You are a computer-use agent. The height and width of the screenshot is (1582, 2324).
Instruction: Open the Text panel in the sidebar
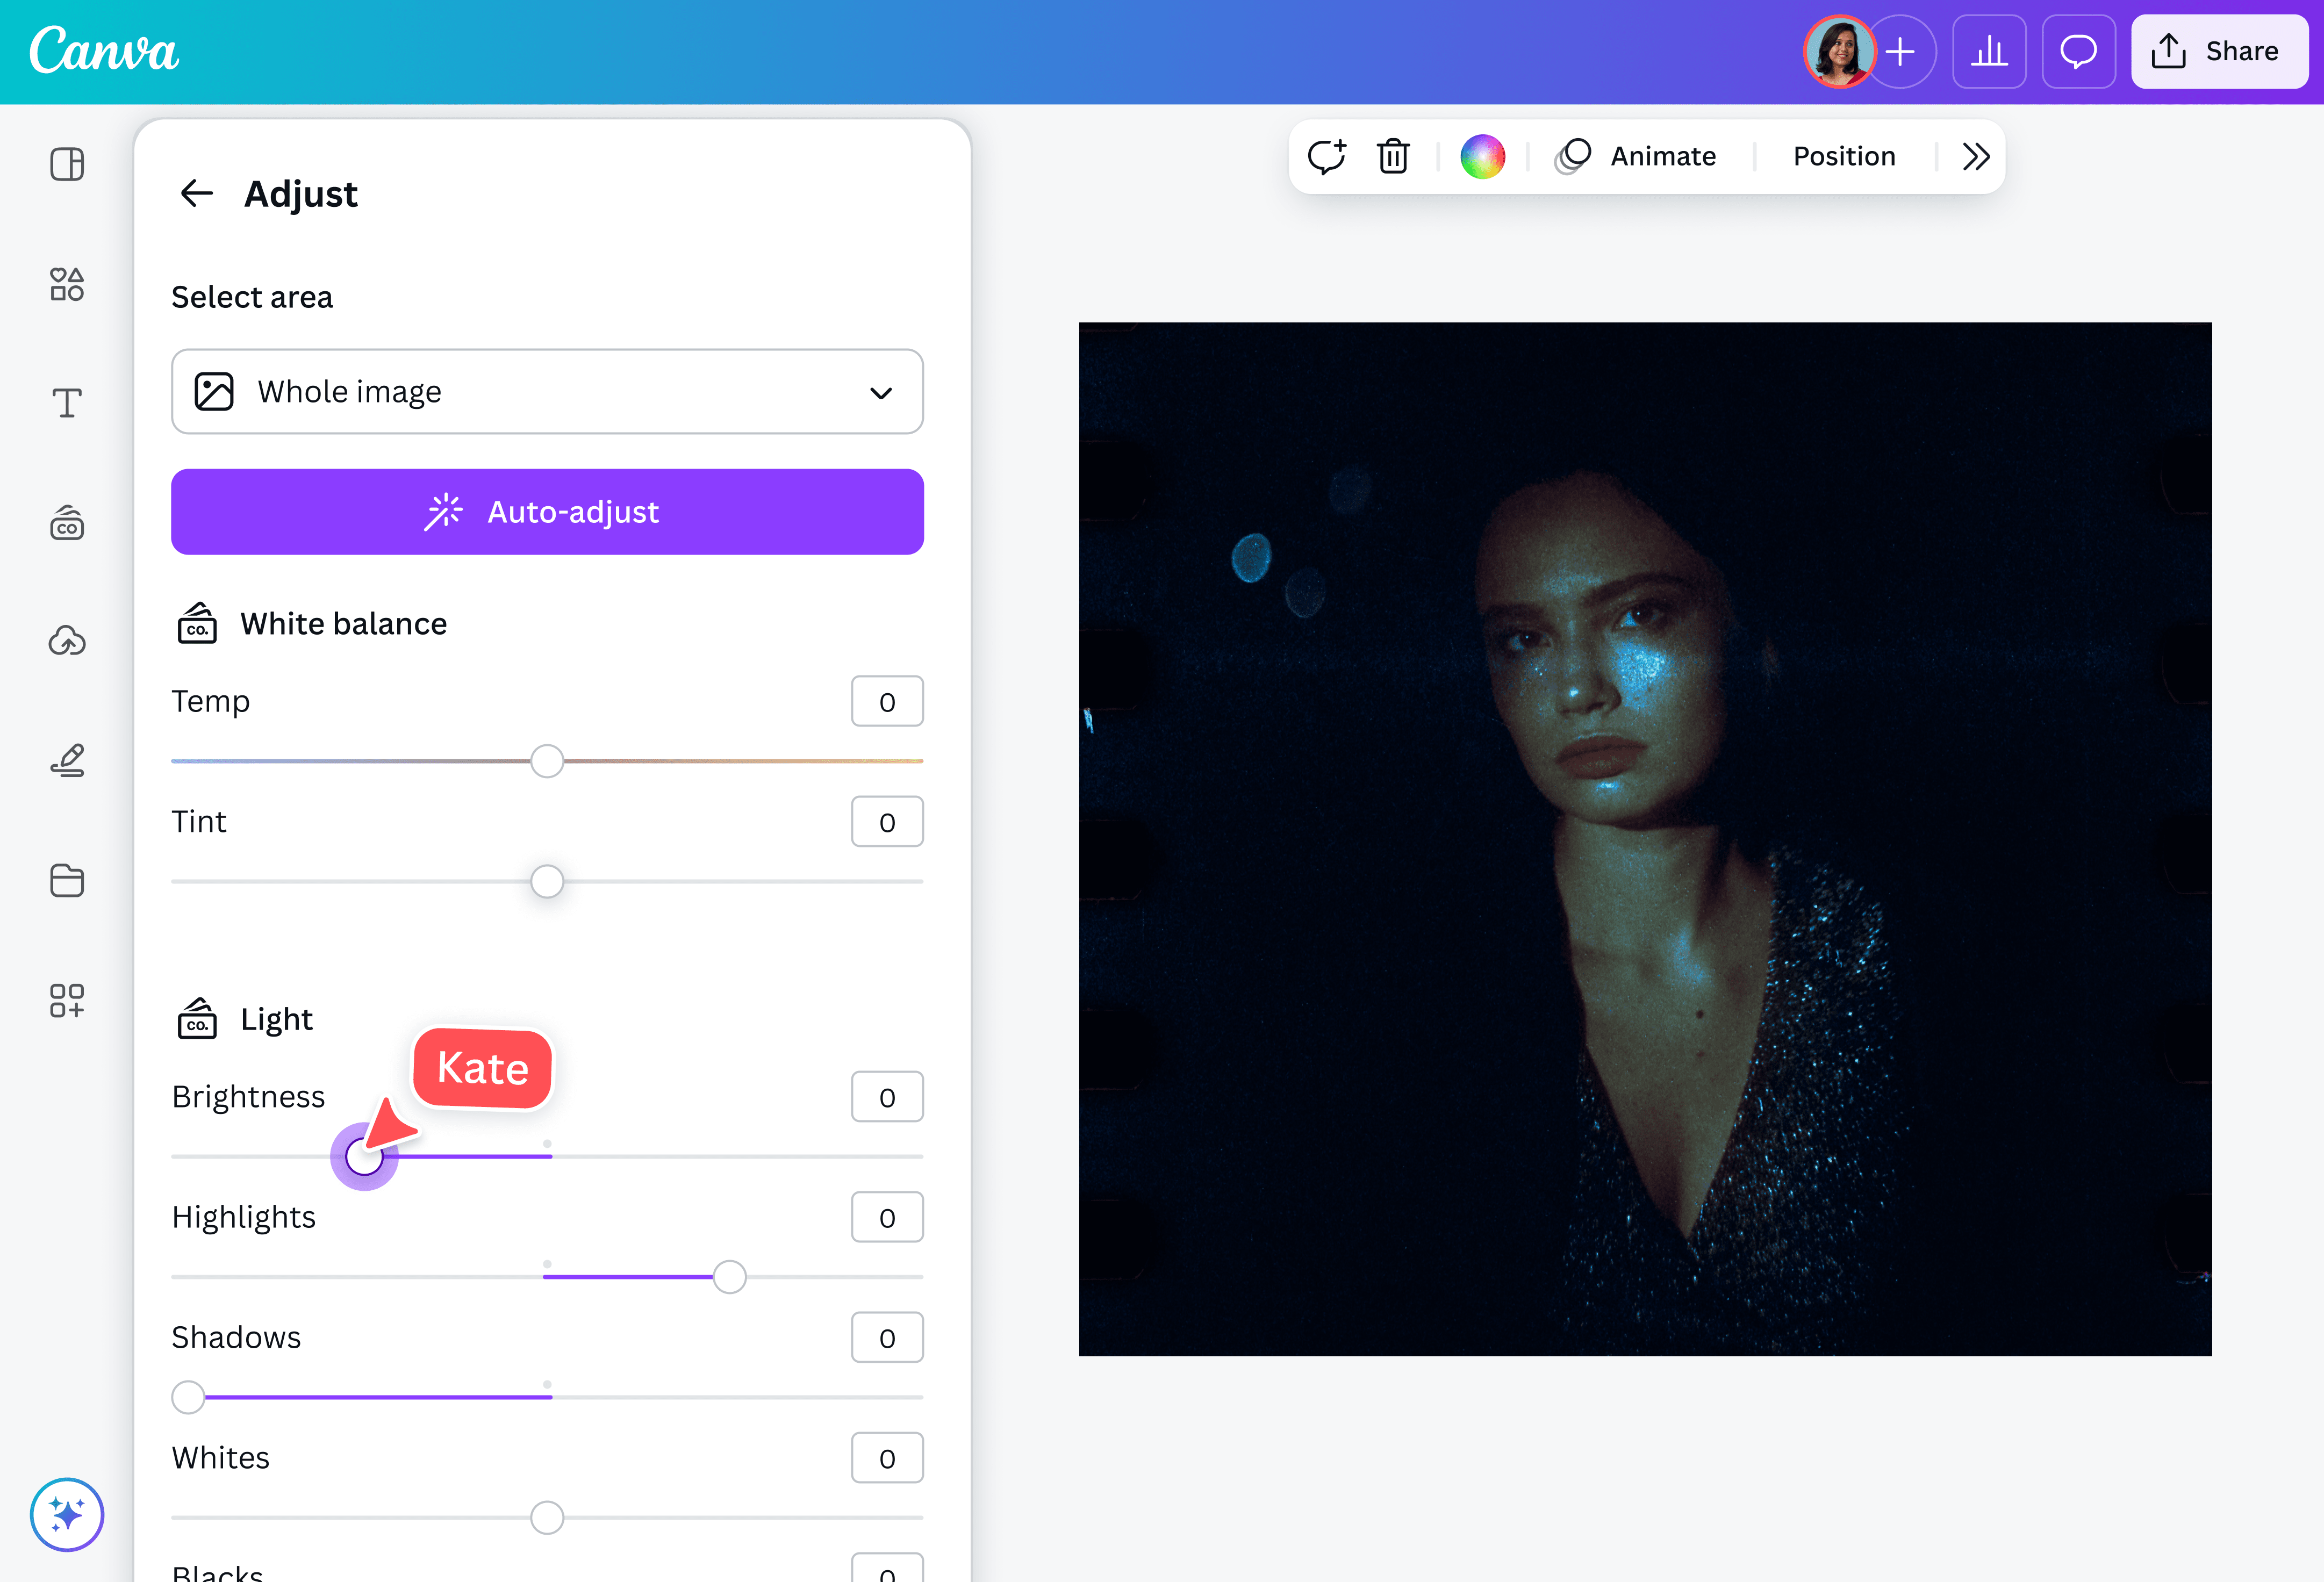point(67,403)
